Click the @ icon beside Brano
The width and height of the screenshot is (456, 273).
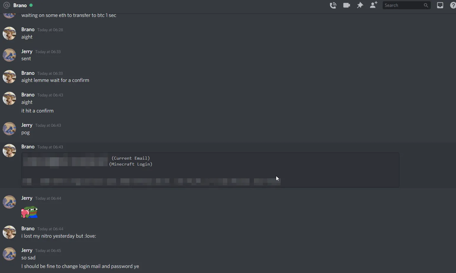pos(7,5)
